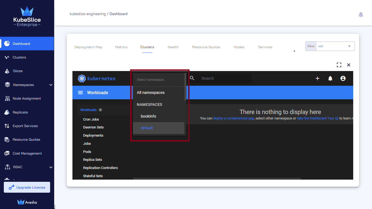Click the Select namespace filter field
The height and width of the screenshot is (209, 372).
tap(159, 80)
